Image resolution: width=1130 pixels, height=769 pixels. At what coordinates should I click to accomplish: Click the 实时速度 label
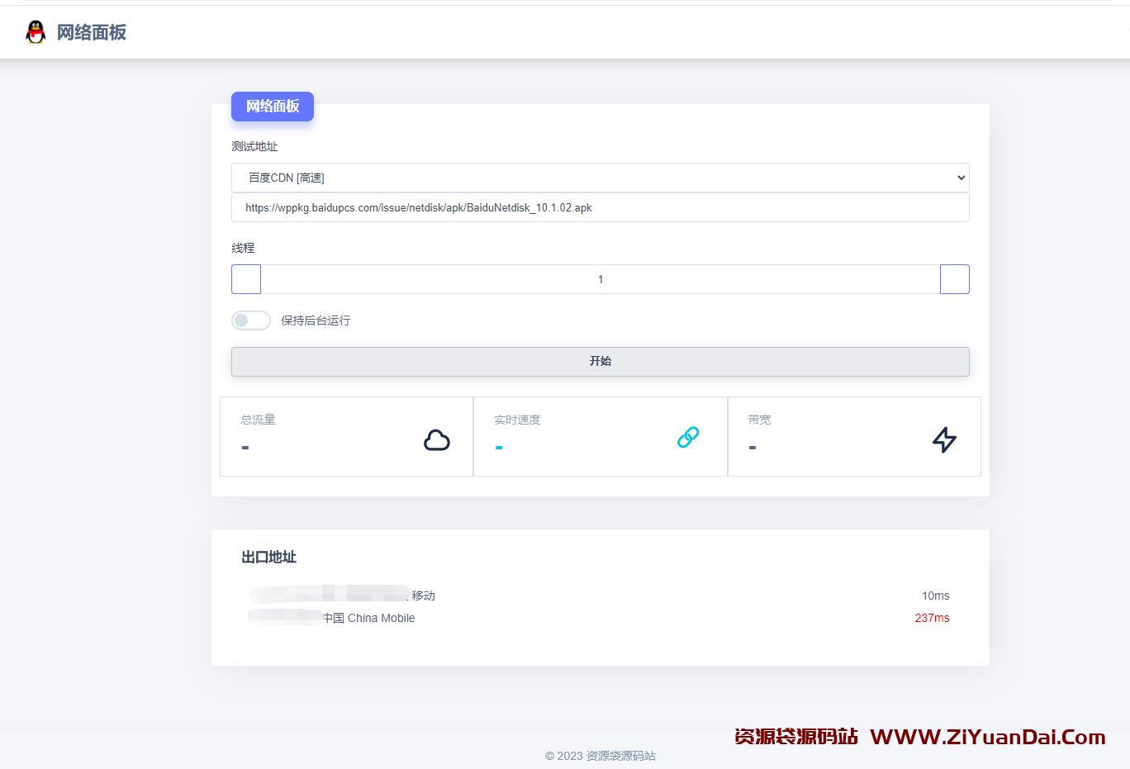click(x=517, y=420)
